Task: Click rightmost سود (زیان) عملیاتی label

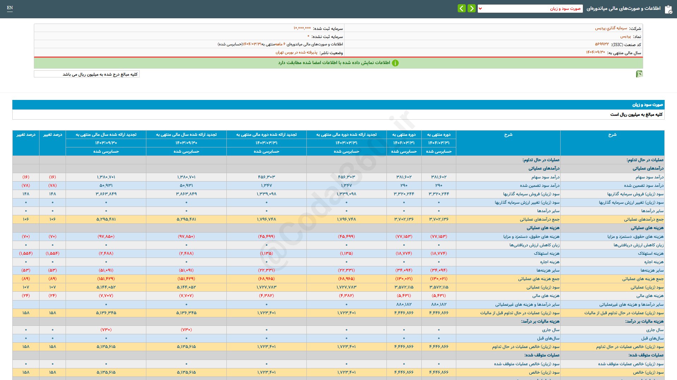Action: click(x=647, y=287)
